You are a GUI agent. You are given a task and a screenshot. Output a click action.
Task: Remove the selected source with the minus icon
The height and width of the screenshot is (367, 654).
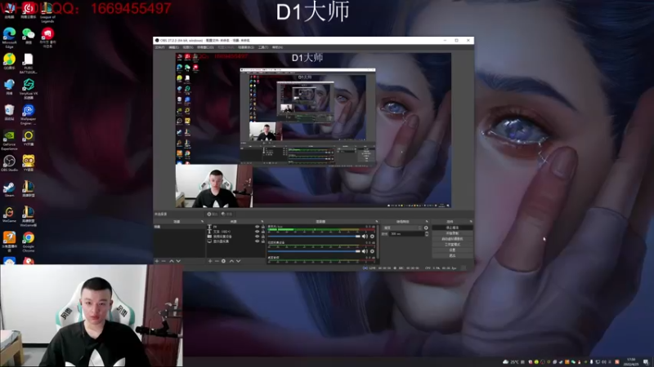coord(217,261)
